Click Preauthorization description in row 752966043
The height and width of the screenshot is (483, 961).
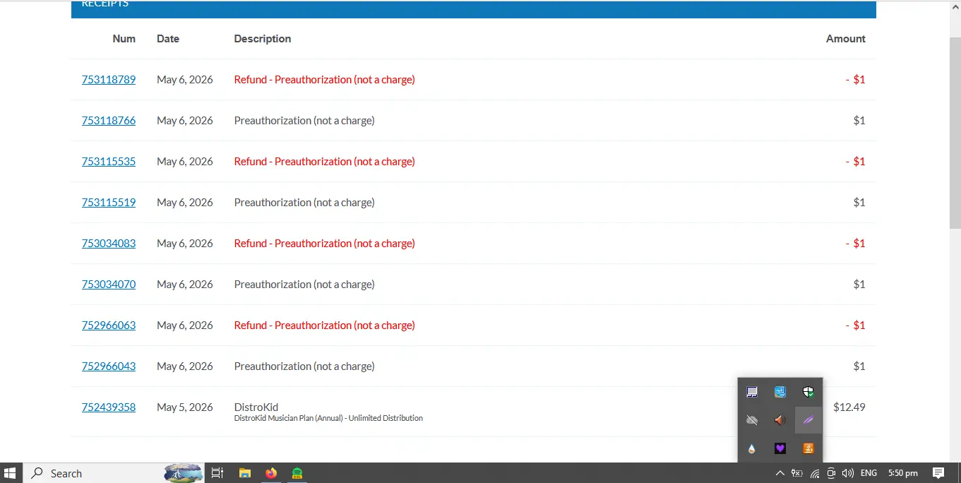(x=304, y=366)
